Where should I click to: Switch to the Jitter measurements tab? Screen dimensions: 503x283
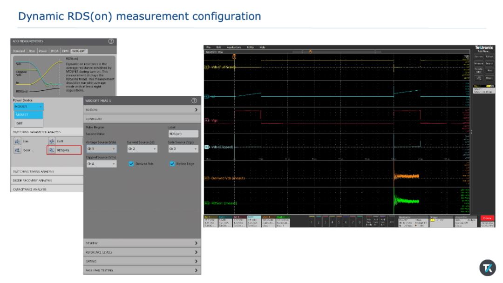click(x=32, y=51)
